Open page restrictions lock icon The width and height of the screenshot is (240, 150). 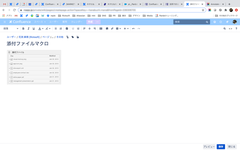click(78, 37)
